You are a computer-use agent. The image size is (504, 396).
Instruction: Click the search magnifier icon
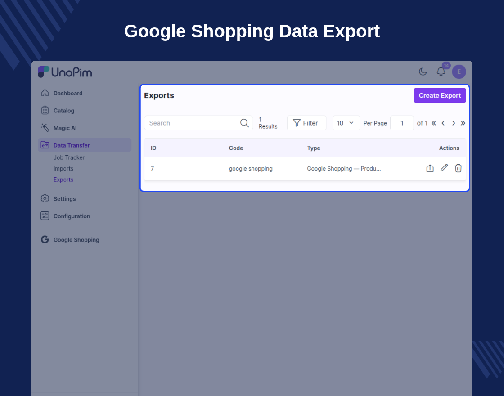pyautogui.click(x=244, y=123)
